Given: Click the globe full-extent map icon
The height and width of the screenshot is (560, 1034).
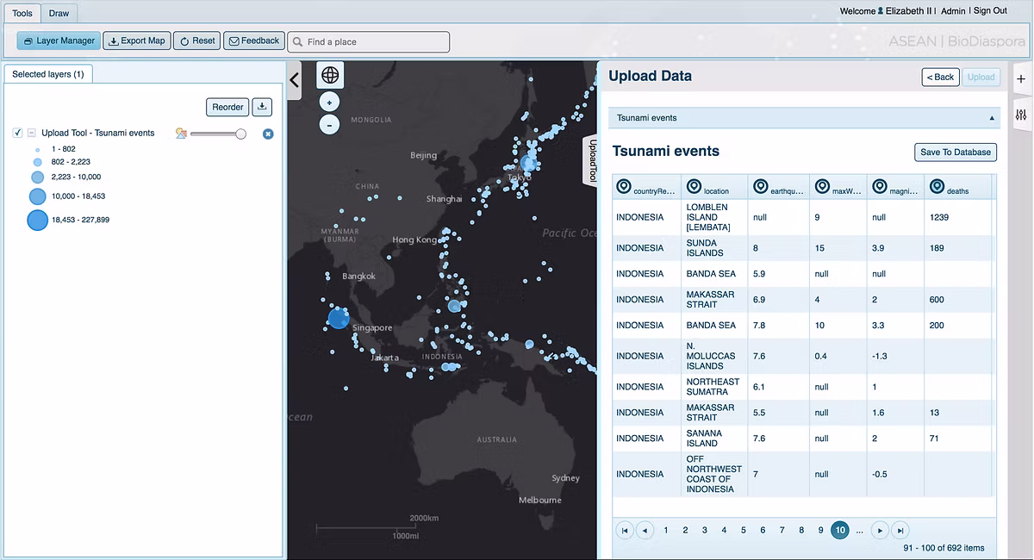Looking at the screenshot, I should 329,76.
